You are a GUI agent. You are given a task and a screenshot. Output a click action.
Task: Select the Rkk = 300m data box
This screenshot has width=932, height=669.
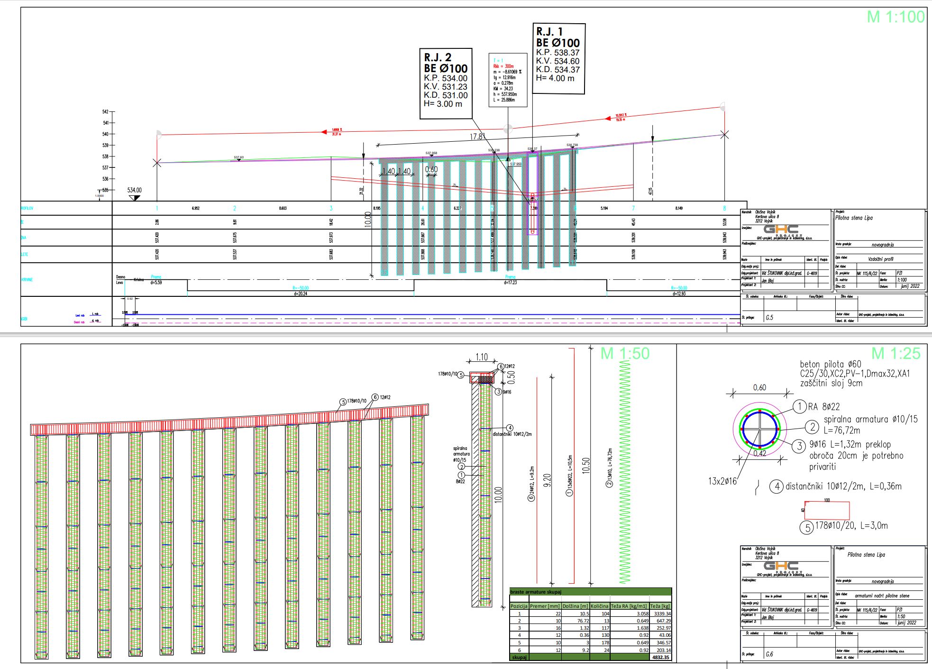pos(508,80)
